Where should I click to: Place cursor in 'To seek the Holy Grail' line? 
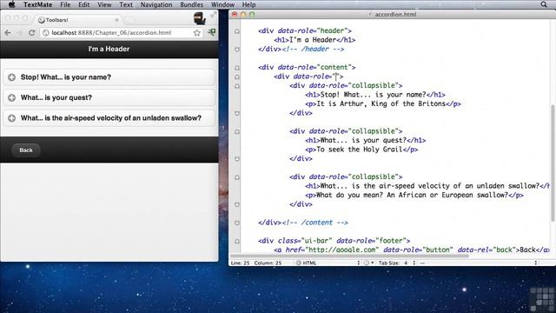point(361,150)
